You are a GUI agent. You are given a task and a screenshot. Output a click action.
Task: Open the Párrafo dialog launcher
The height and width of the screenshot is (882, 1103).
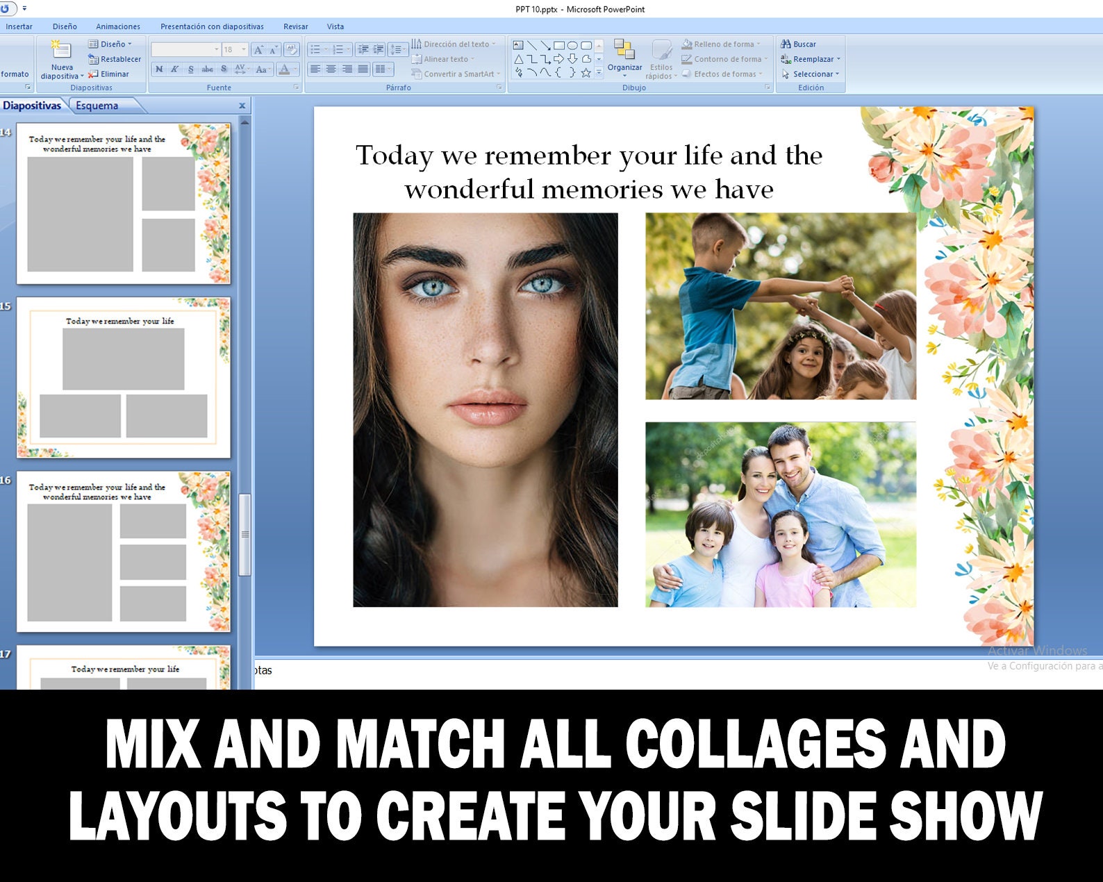coord(499,88)
